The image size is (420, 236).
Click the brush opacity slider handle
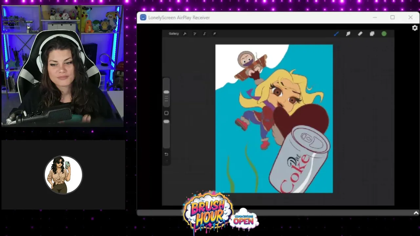[x=166, y=122]
